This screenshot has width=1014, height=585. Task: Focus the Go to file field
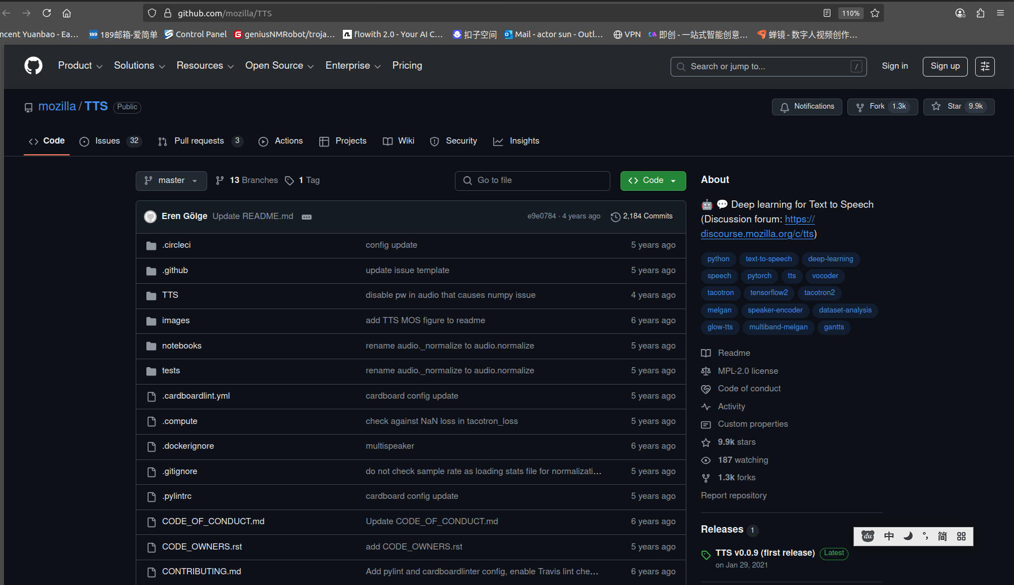(x=532, y=181)
